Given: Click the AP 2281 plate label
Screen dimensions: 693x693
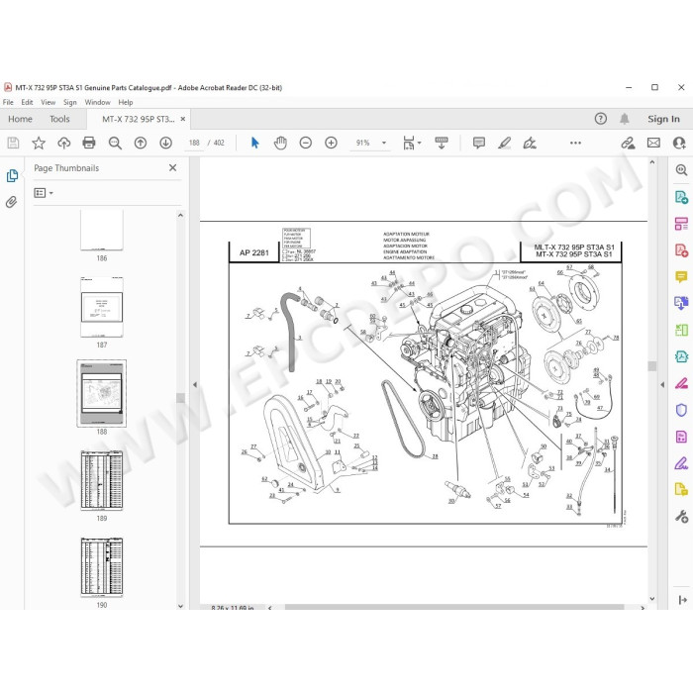Looking at the screenshot, I should click(x=254, y=252).
